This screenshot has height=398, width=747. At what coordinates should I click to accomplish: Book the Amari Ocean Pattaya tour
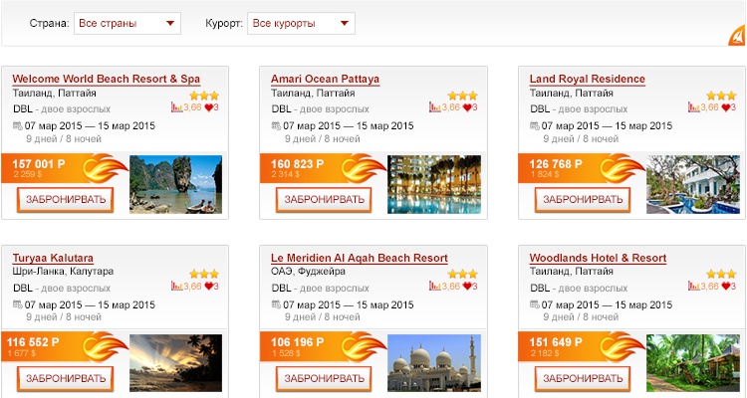325,199
